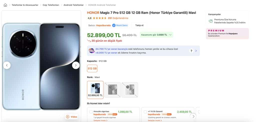Image resolution: width=256 pixels, height=122 pixels.
Task: Tick the +1 Yıl Ek Garanti checkbox
Action: point(145,112)
